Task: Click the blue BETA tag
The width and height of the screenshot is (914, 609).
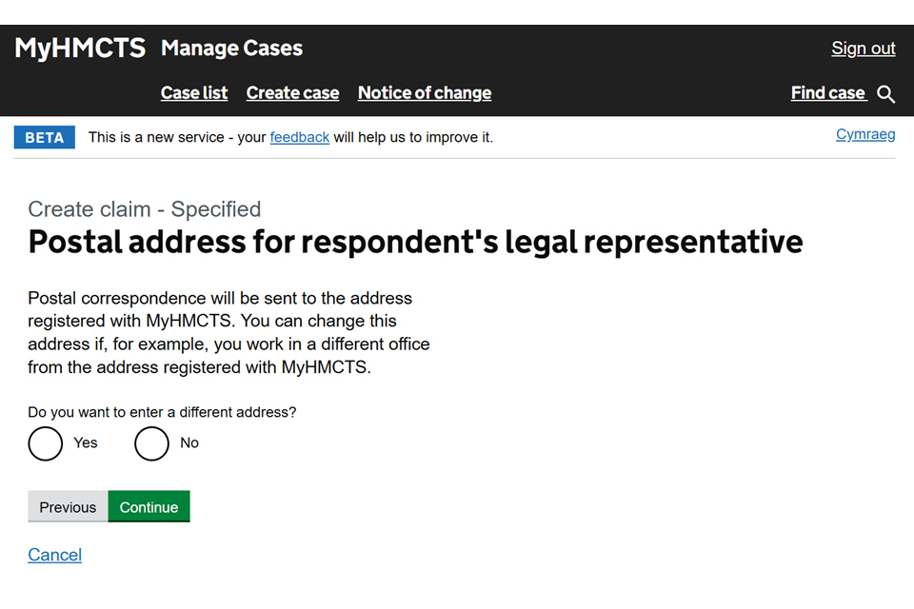Action: [x=45, y=137]
